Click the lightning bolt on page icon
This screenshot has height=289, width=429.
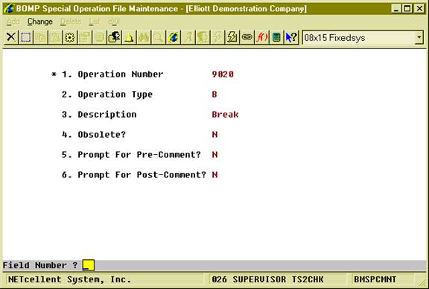232,37
